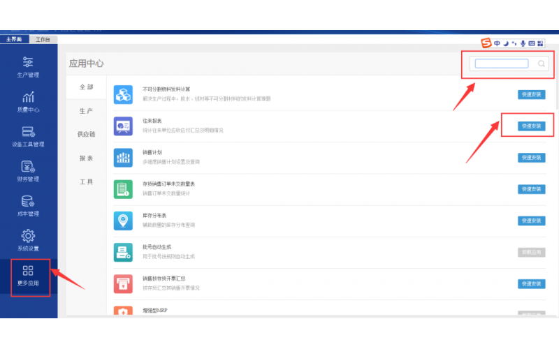
Task: Click the 库存分布表 location pin icon
Action: click(x=123, y=221)
